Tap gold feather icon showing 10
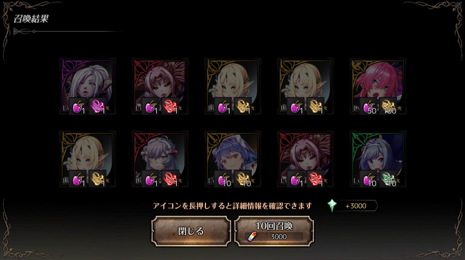The width and height of the screenshot is (465, 260). (x=243, y=179)
